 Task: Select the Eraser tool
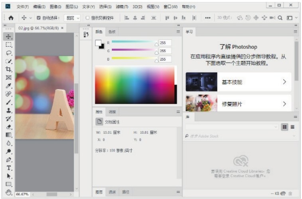(x=8, y=127)
